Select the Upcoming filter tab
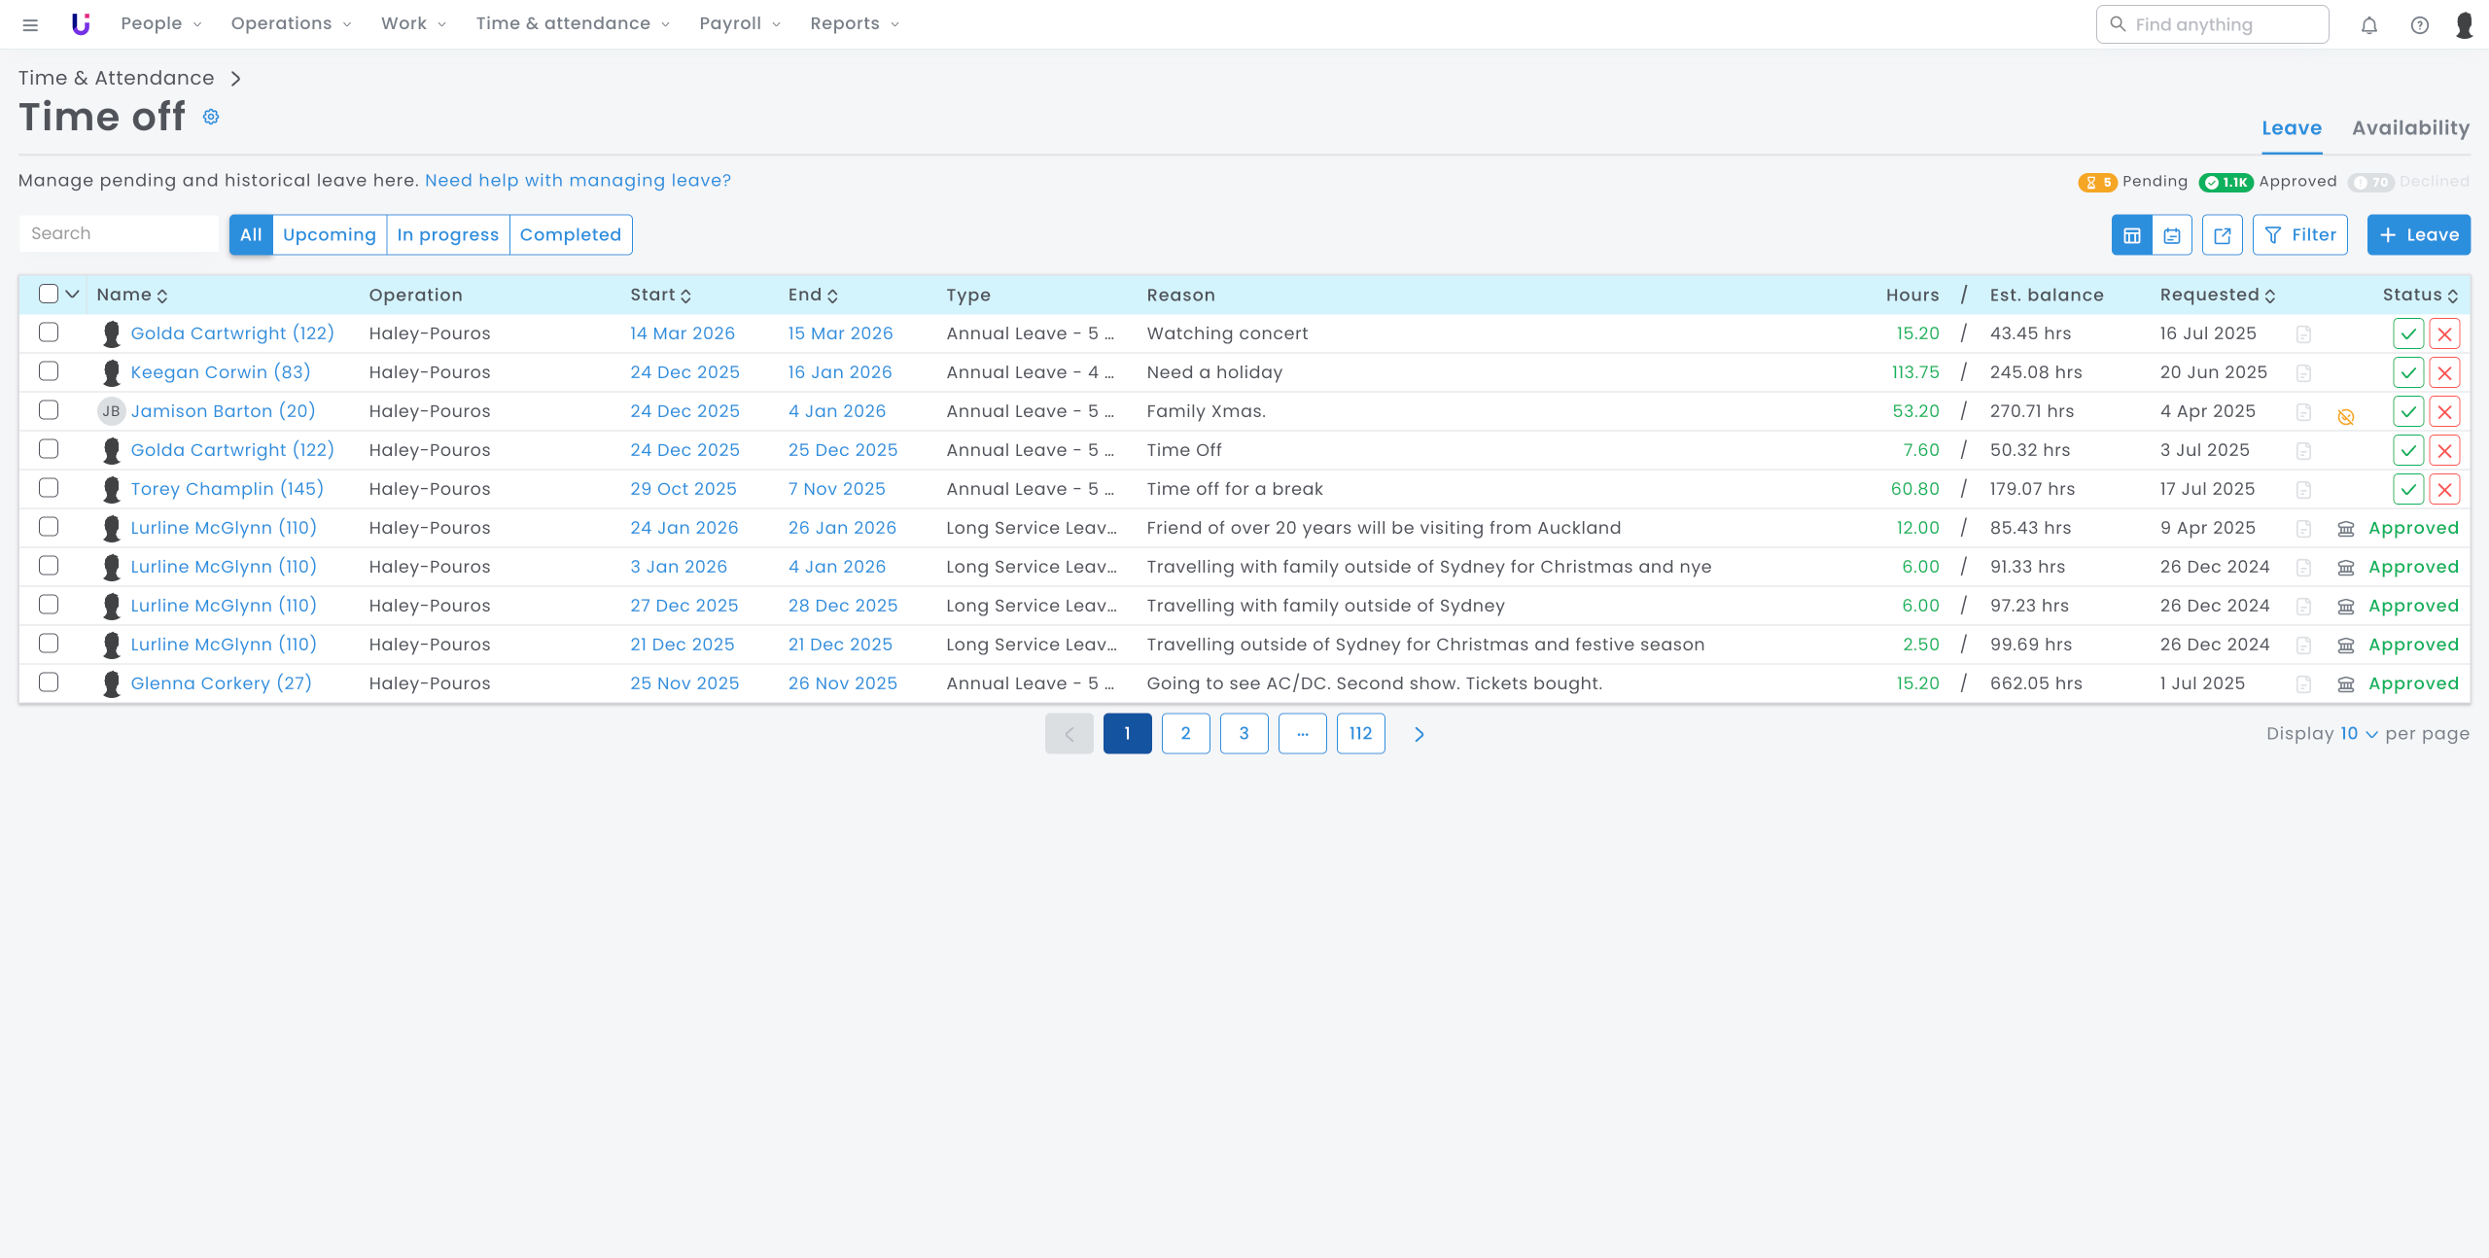 329,235
